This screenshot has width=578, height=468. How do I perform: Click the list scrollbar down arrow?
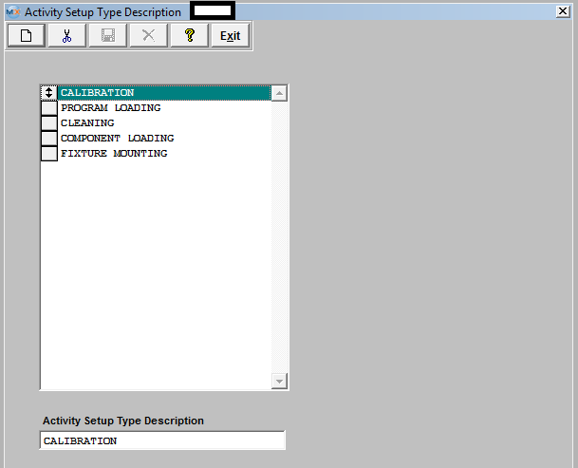pos(279,381)
